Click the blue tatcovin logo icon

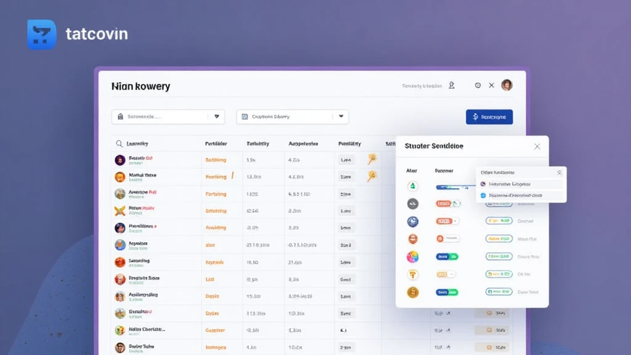pyautogui.click(x=41, y=35)
